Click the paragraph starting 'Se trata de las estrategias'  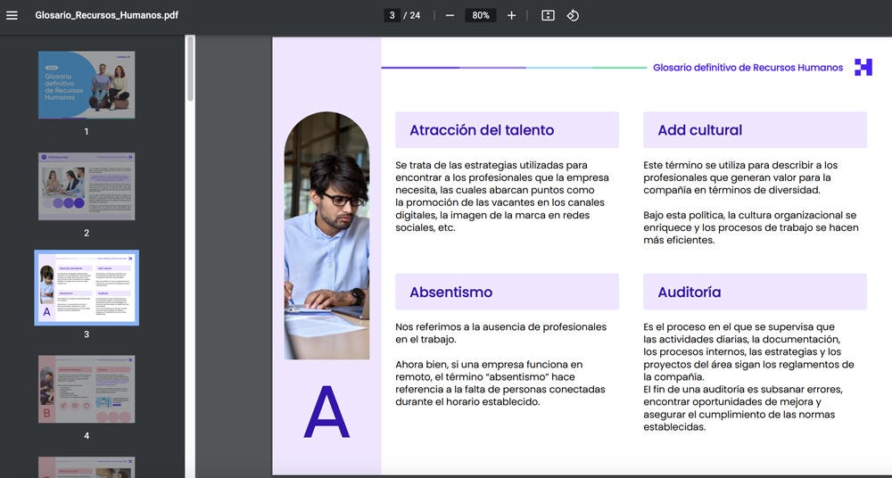(502, 196)
